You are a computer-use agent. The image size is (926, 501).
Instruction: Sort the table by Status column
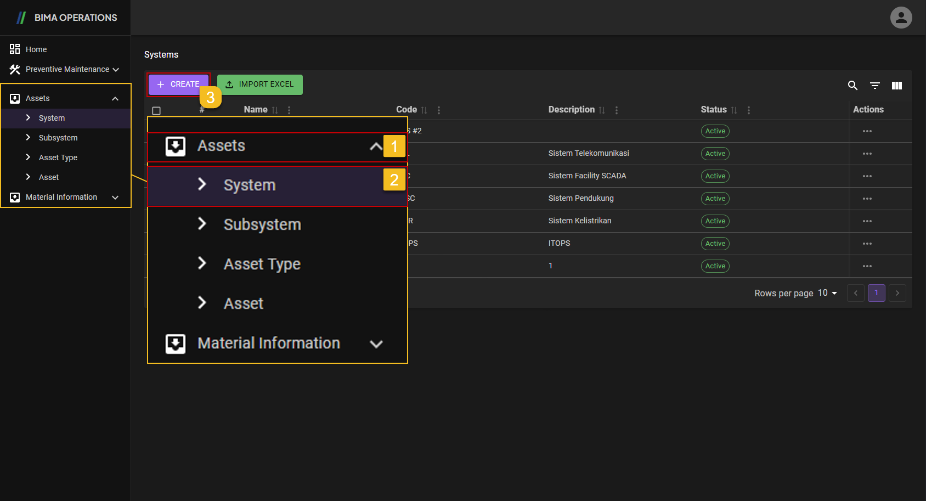coord(734,110)
